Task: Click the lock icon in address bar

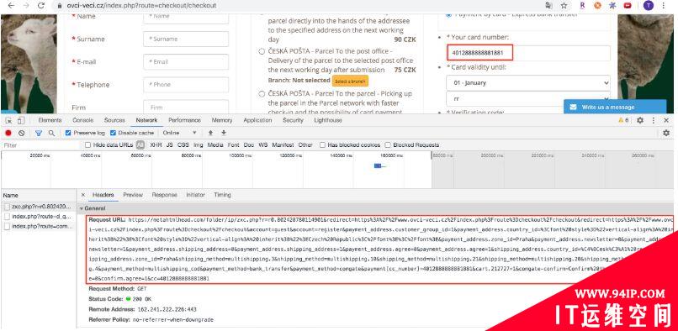Action: coord(59,6)
